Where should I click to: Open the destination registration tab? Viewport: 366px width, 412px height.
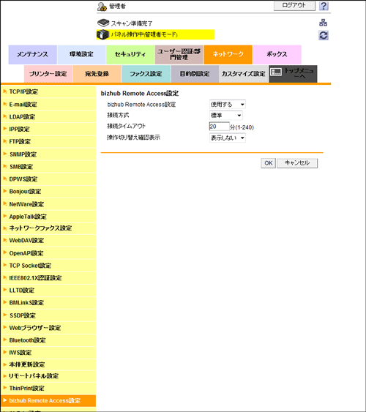pos(97,74)
